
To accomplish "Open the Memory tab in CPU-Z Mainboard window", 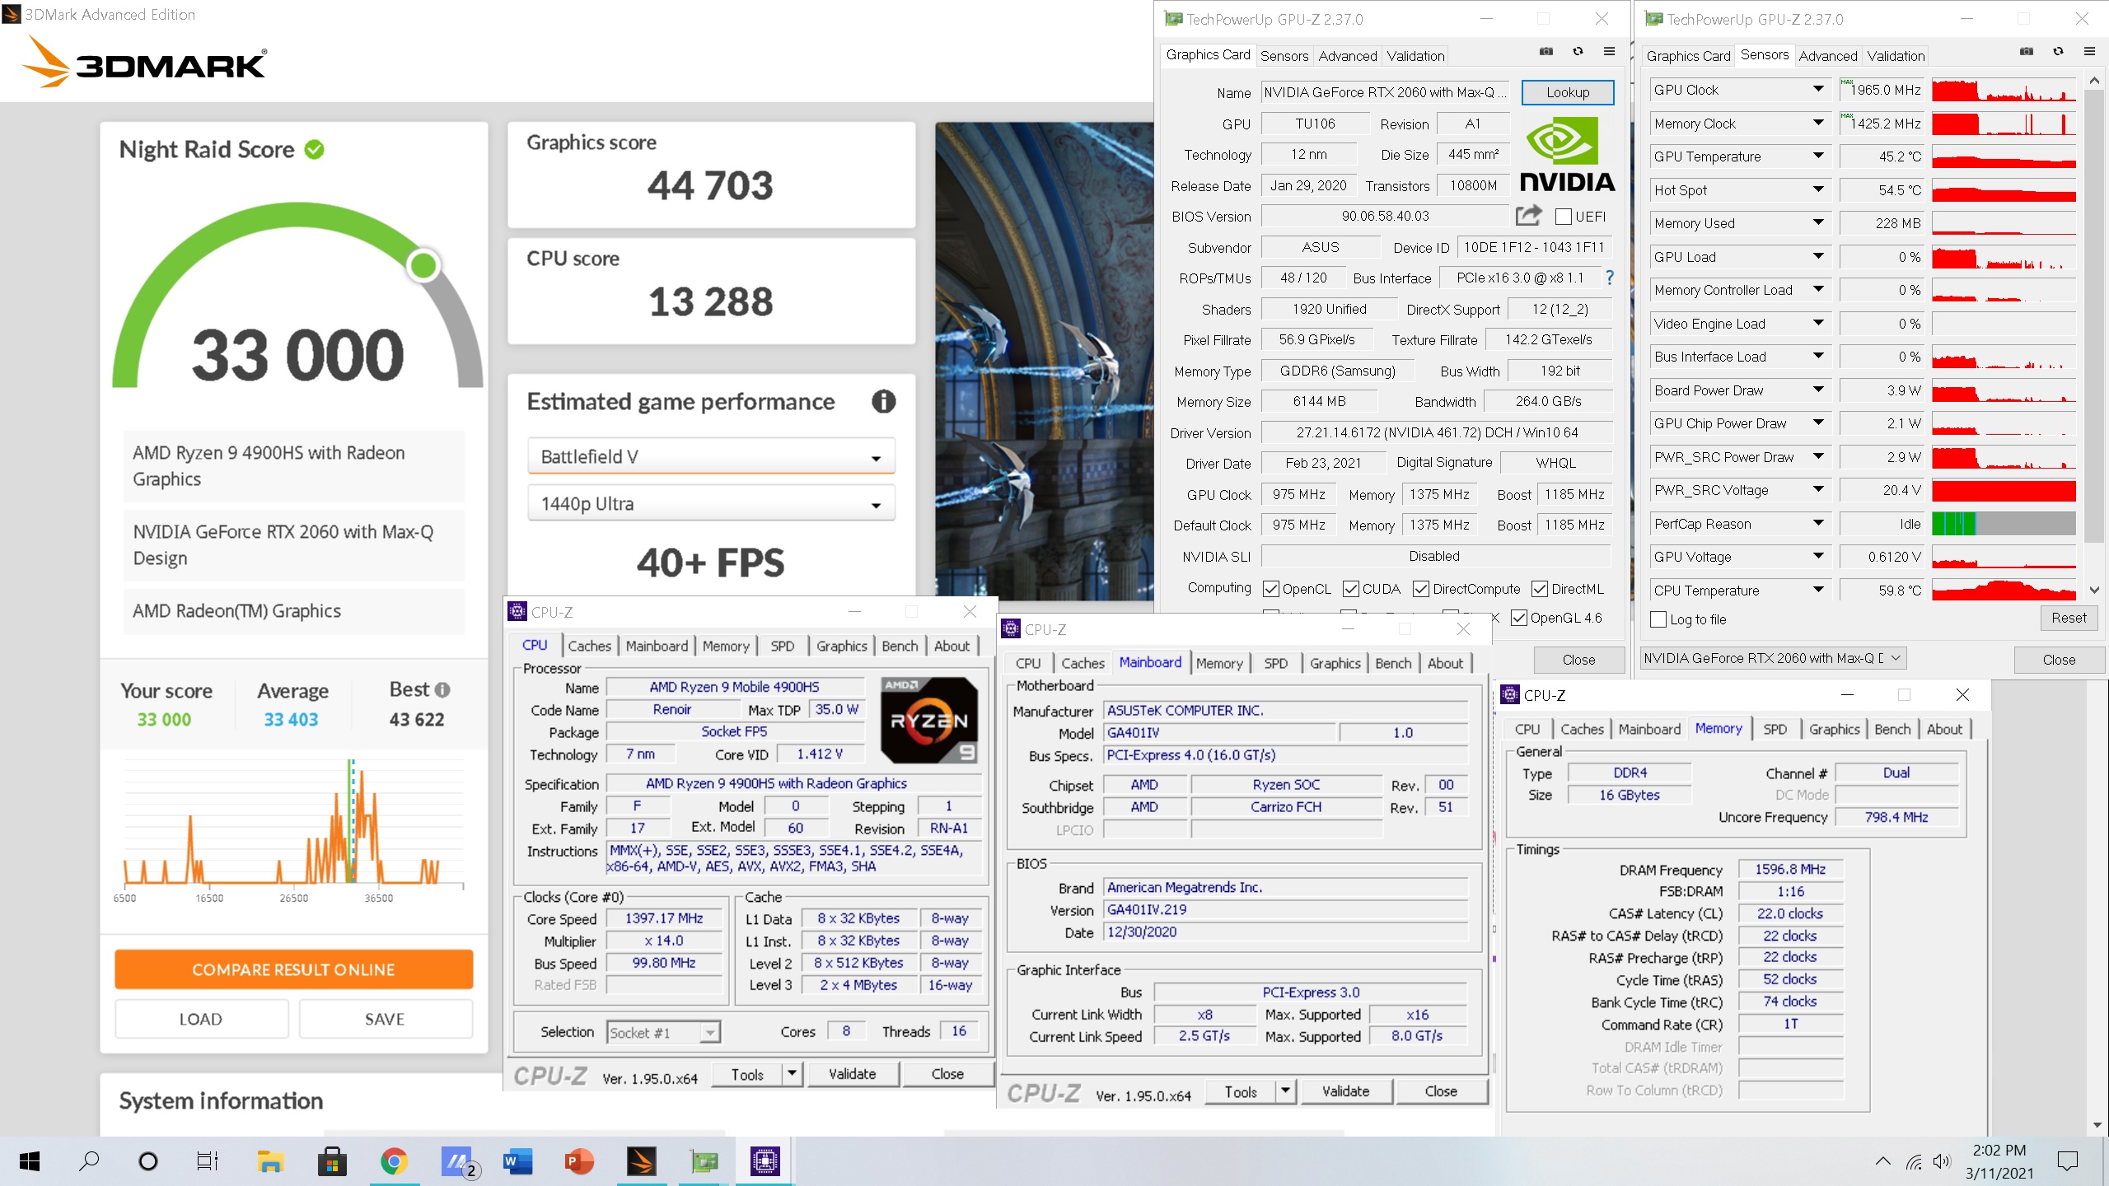I will [1219, 663].
